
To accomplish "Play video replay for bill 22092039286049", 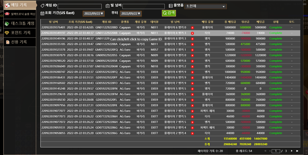I will (192, 67).
